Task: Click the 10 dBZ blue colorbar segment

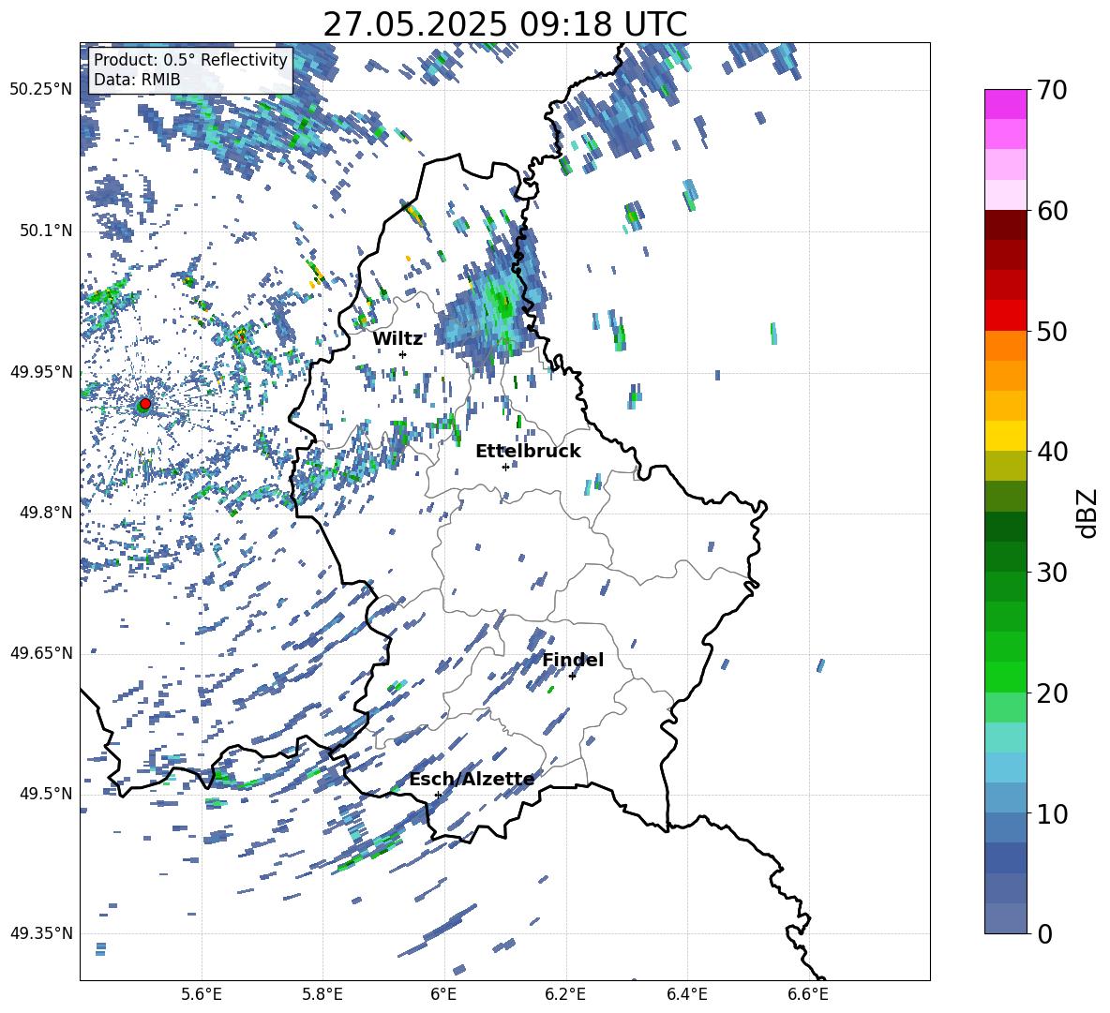Action: click(1005, 797)
